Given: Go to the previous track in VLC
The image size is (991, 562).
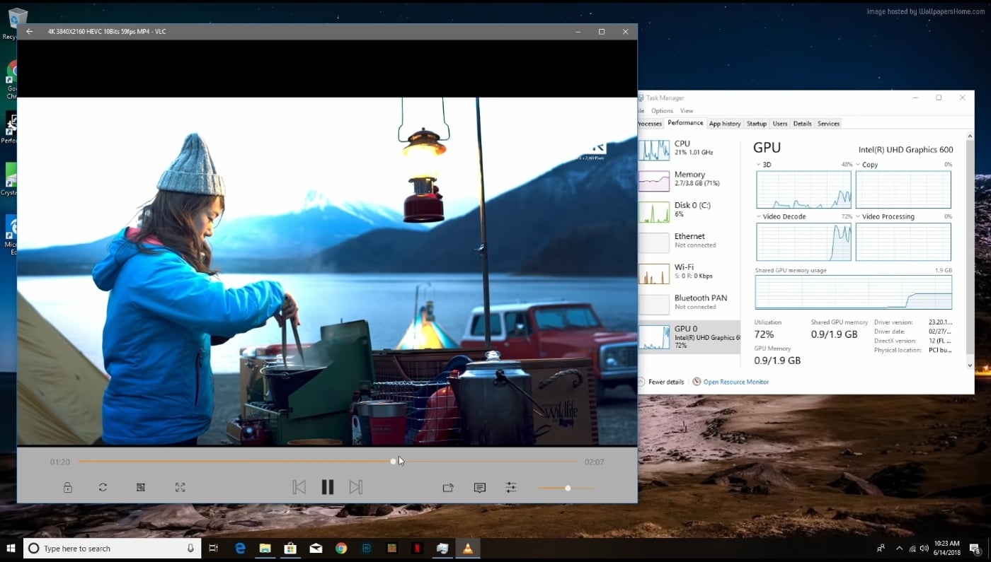Looking at the screenshot, I should point(299,487).
